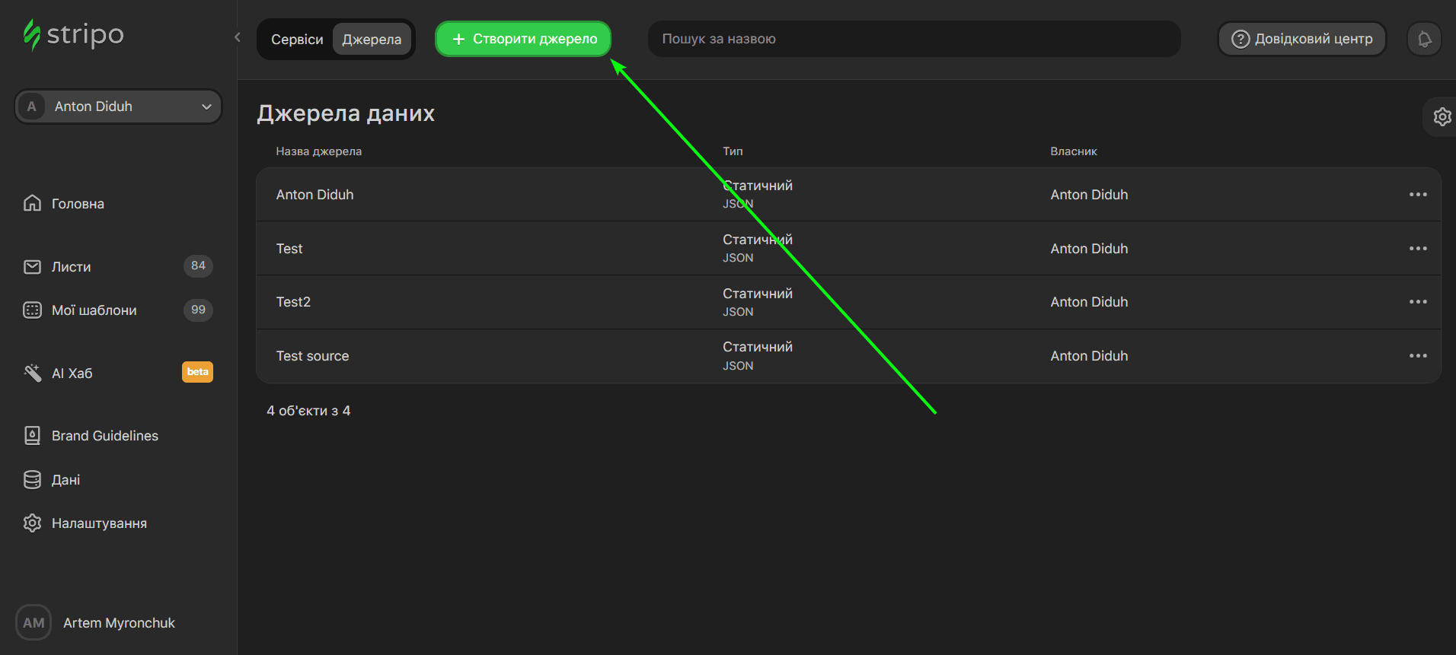Focus the Пошук за назвою search field

(914, 39)
